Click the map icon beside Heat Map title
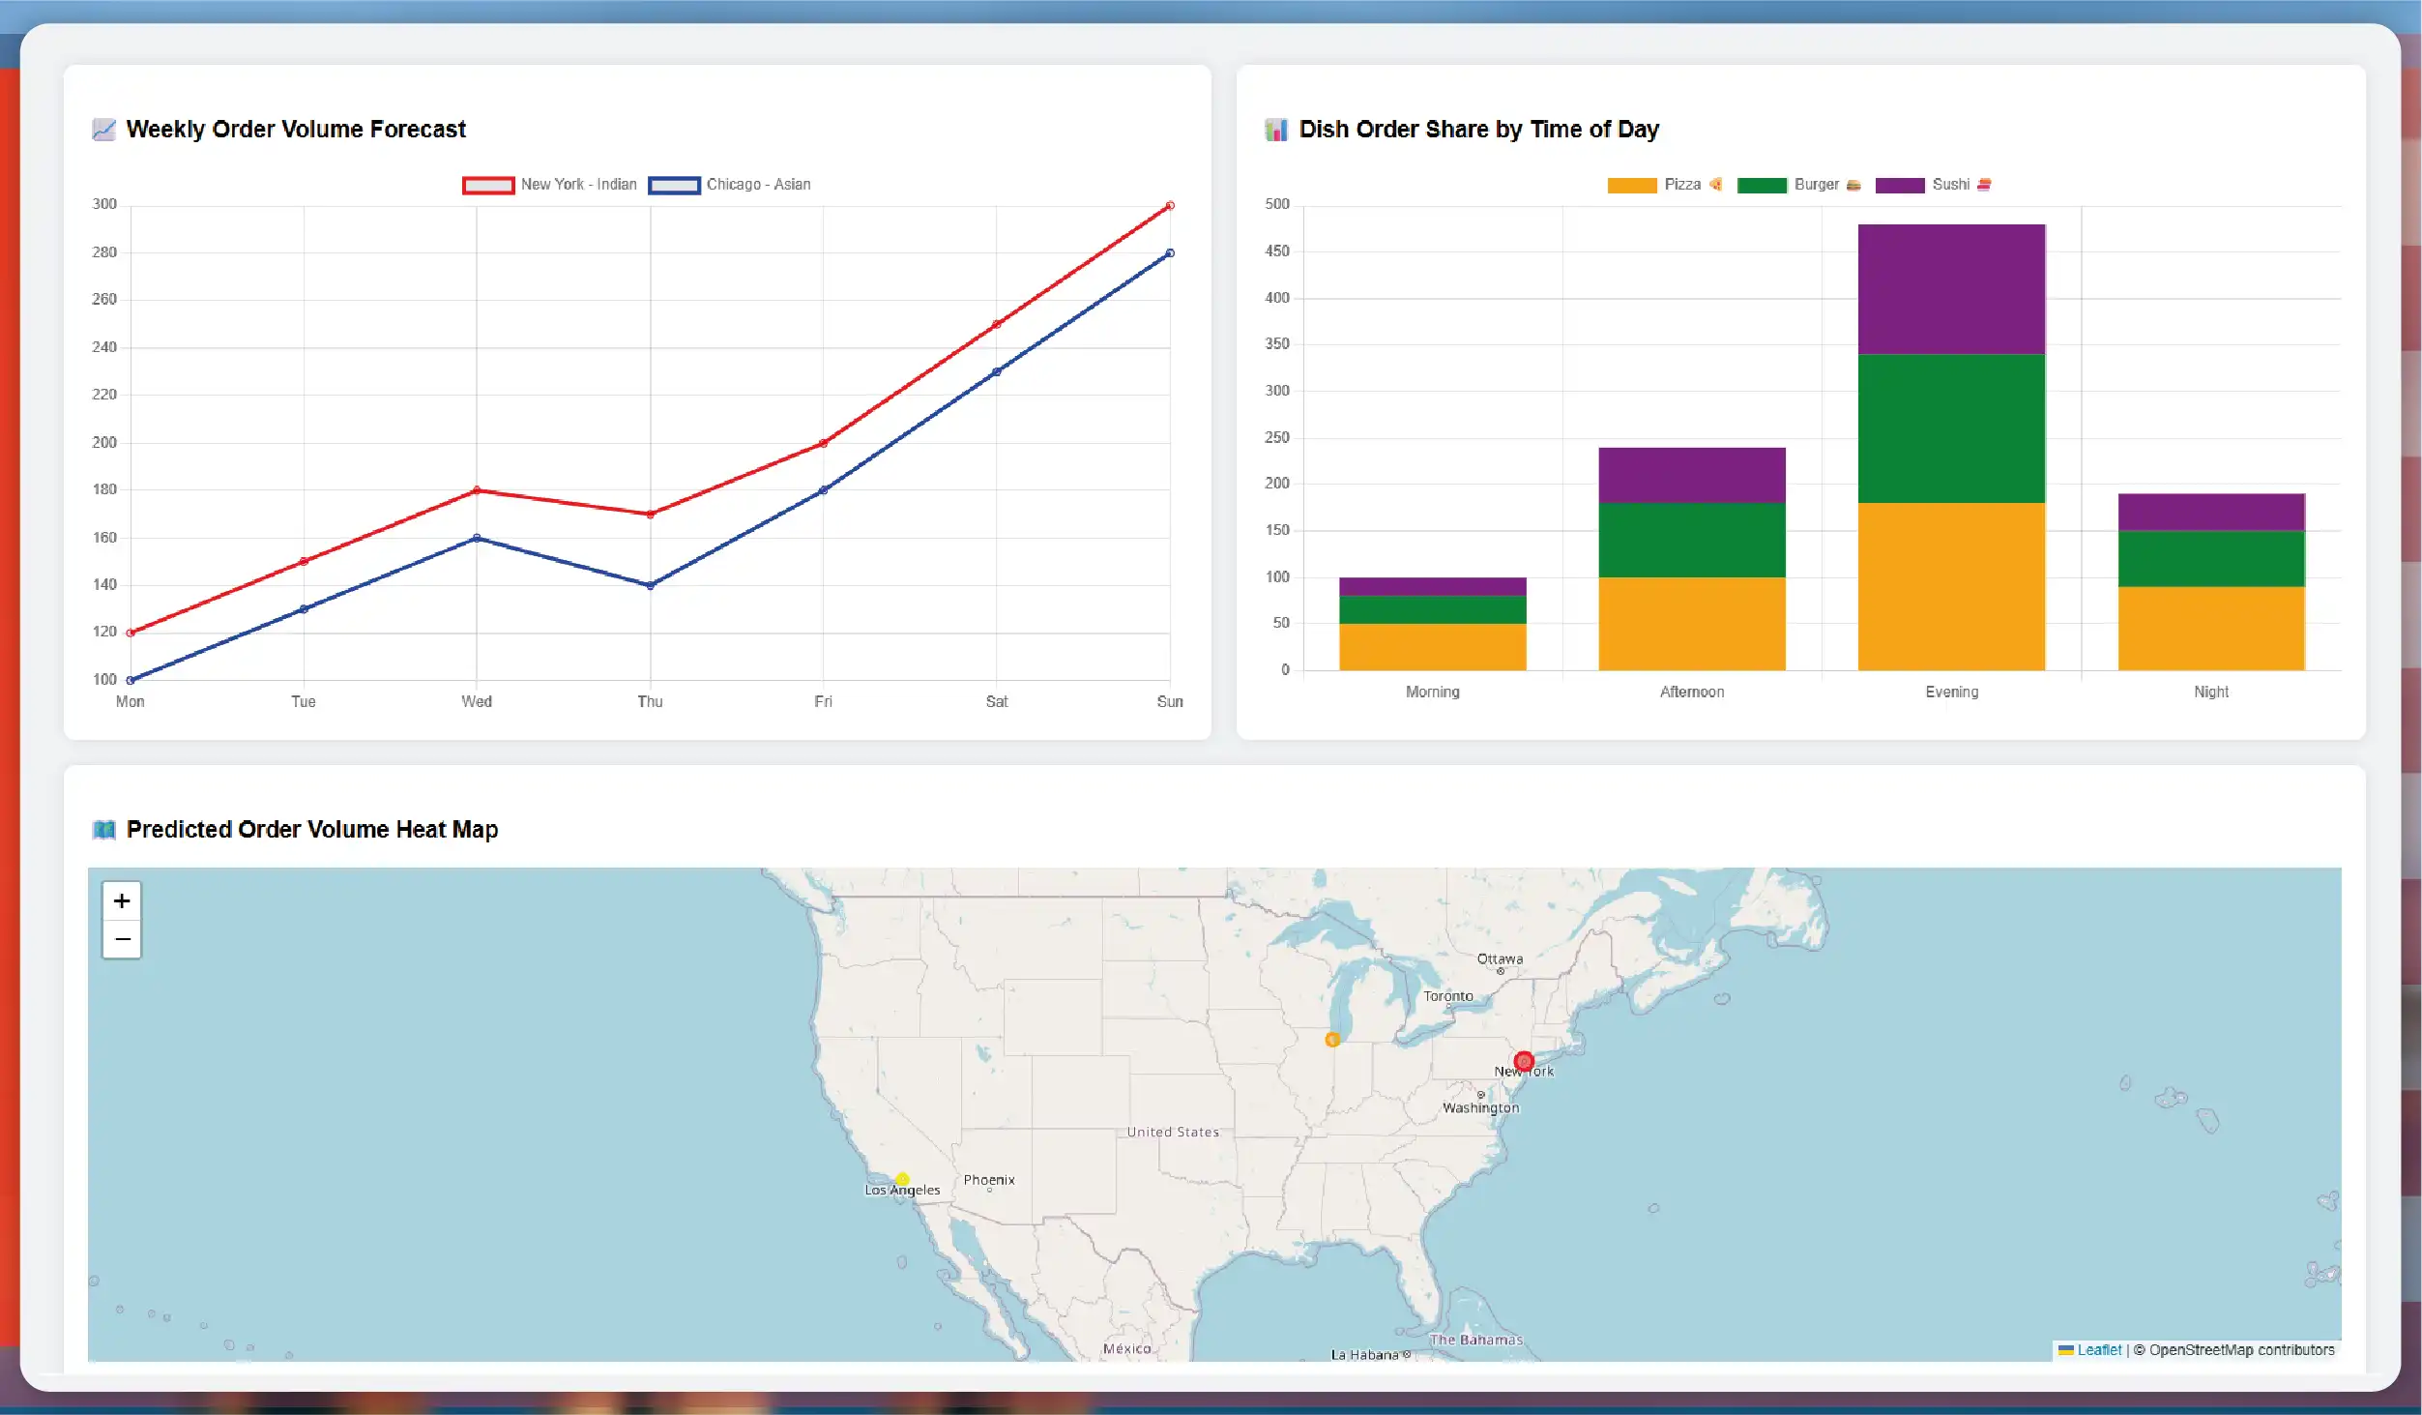This screenshot has width=2422, height=1415. tap(103, 830)
